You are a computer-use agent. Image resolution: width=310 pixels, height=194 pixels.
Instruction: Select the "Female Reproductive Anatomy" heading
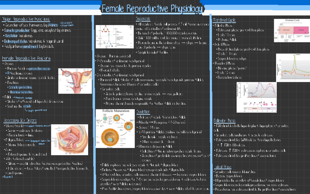[x=26, y=58]
